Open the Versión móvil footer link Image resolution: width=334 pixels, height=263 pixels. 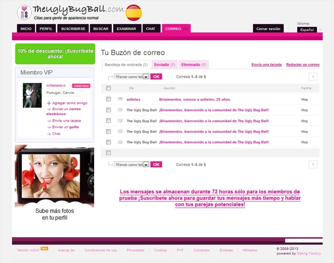click(28, 250)
